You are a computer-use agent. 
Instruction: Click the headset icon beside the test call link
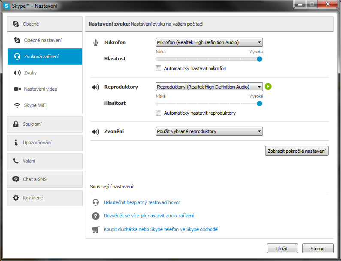coord(96,202)
